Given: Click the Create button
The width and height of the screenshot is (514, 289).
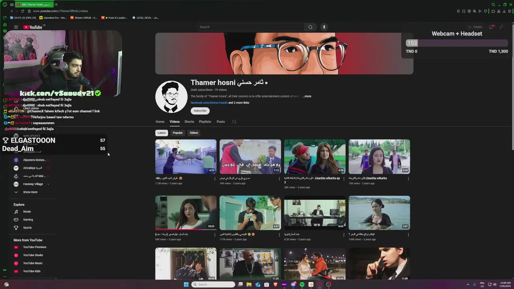Looking at the screenshot, I should click(475, 27).
